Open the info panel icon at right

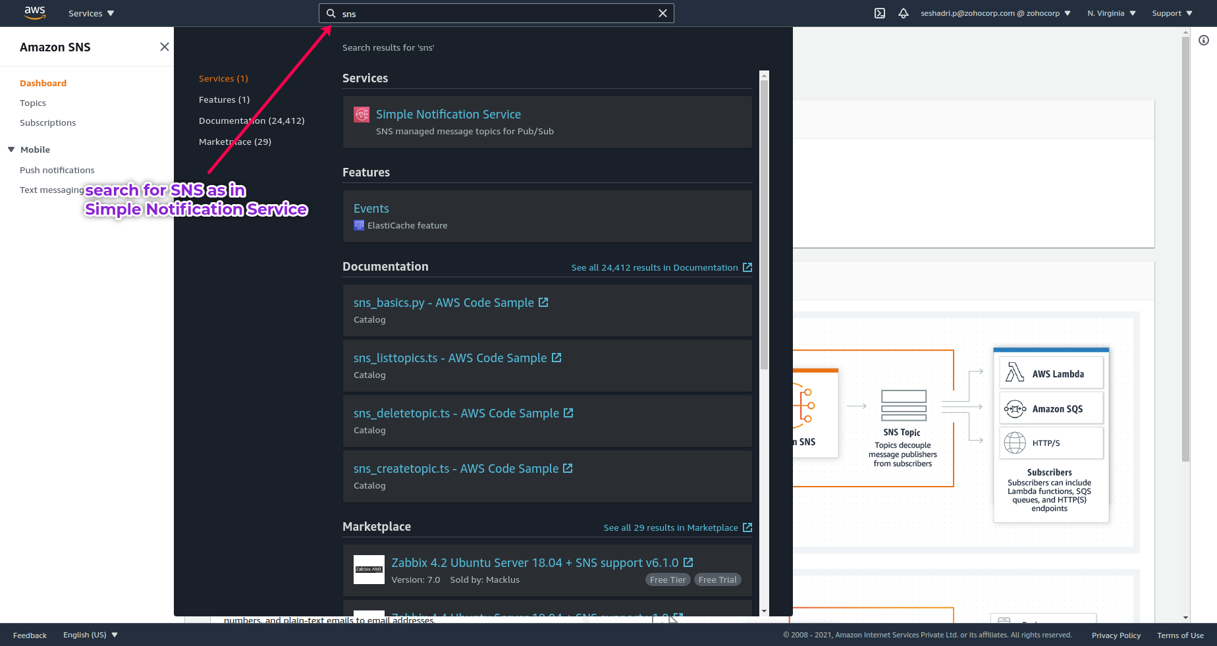pyautogui.click(x=1204, y=40)
